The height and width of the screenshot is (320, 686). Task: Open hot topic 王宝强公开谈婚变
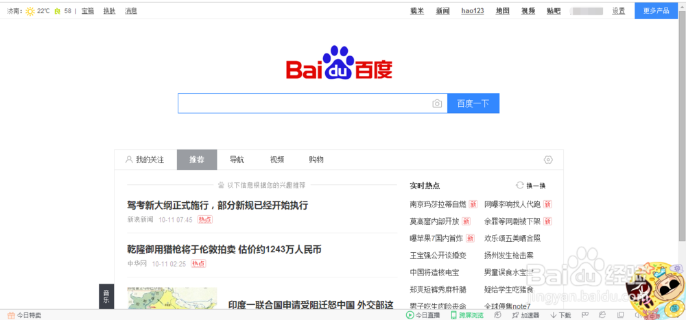(x=438, y=256)
